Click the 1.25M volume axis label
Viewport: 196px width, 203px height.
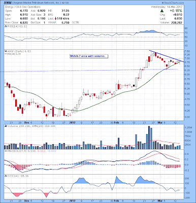click(x=188, y=127)
